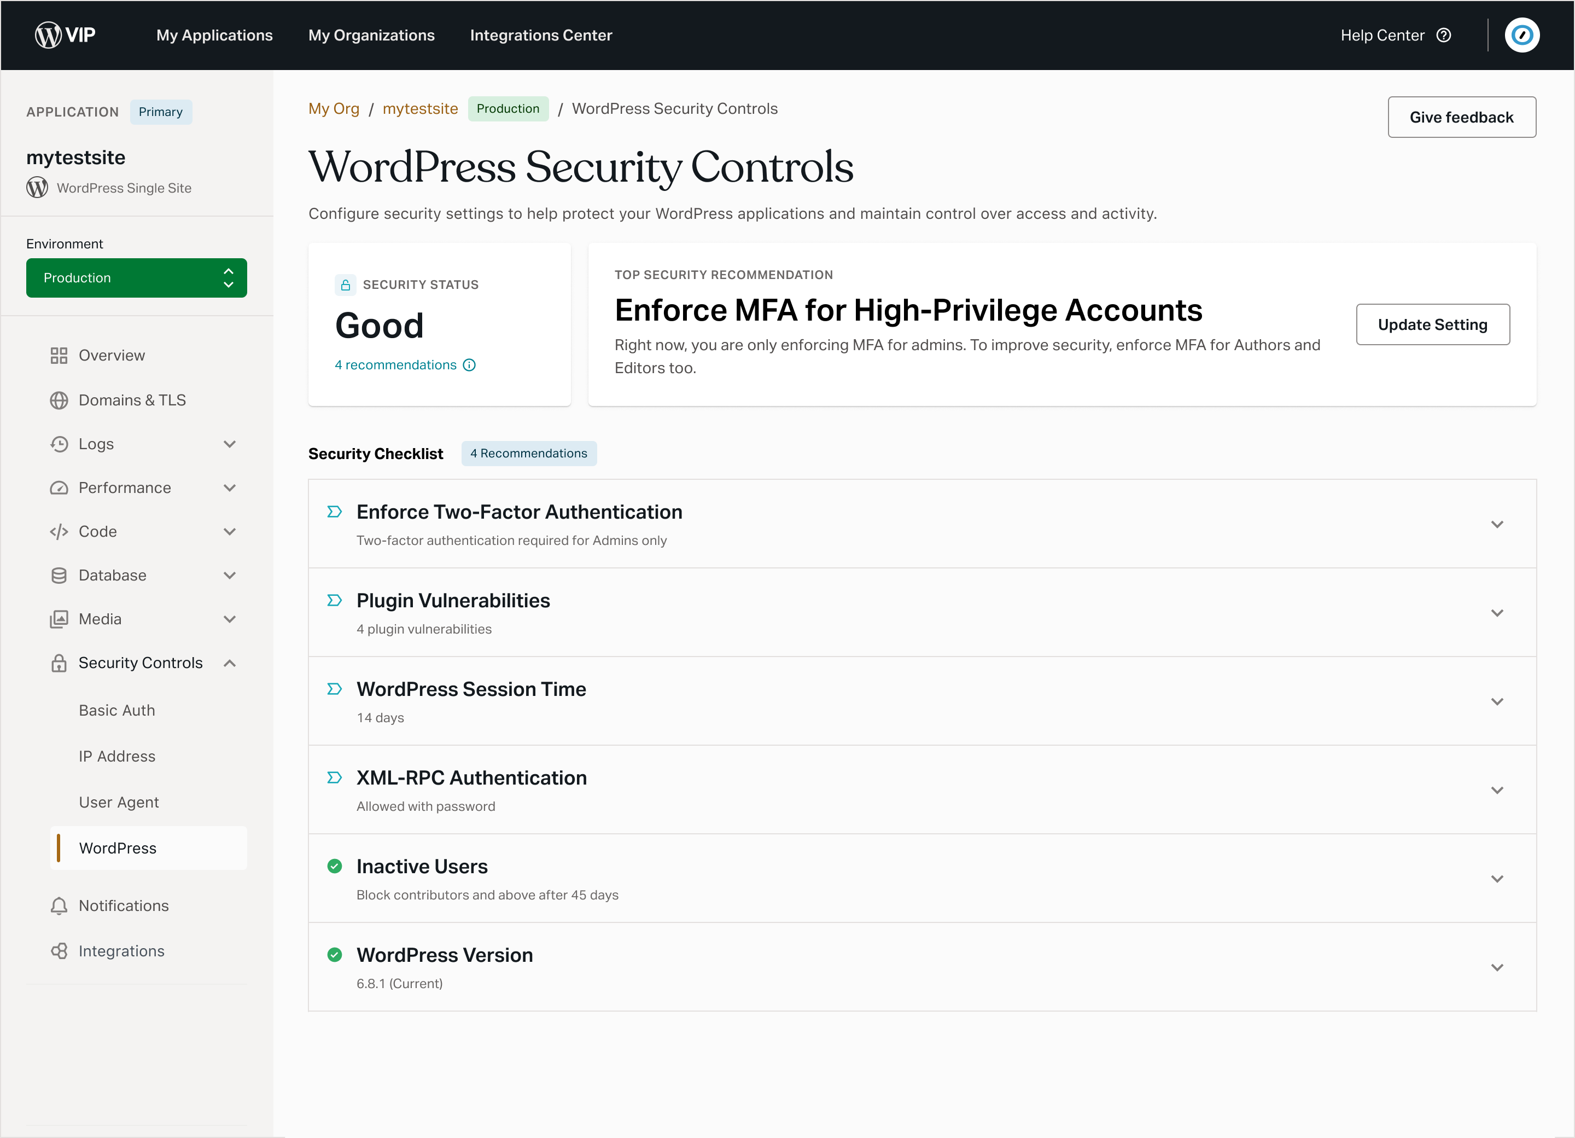
Task: Click the mytestsite application name in sidebar
Action: [75, 158]
